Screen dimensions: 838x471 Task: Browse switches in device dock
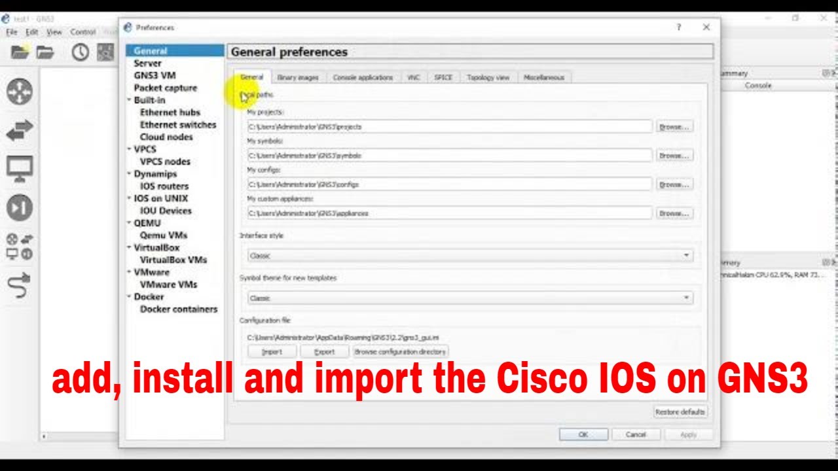20,131
